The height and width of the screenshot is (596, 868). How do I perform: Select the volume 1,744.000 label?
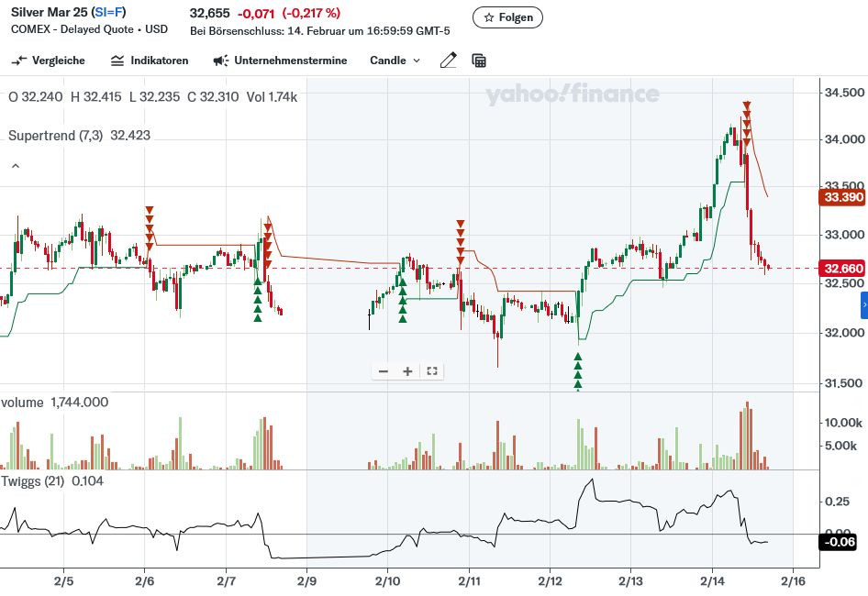(55, 403)
